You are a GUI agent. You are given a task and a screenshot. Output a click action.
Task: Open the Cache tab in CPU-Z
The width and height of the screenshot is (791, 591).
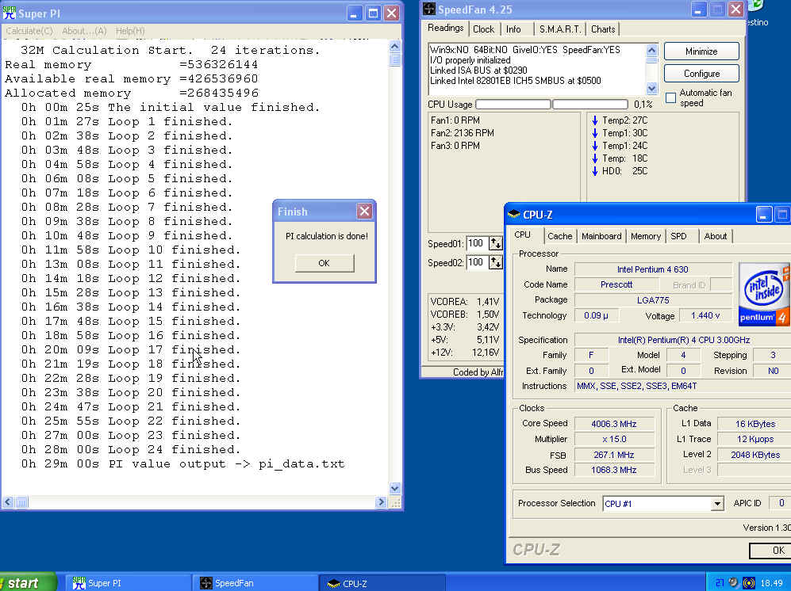click(559, 236)
